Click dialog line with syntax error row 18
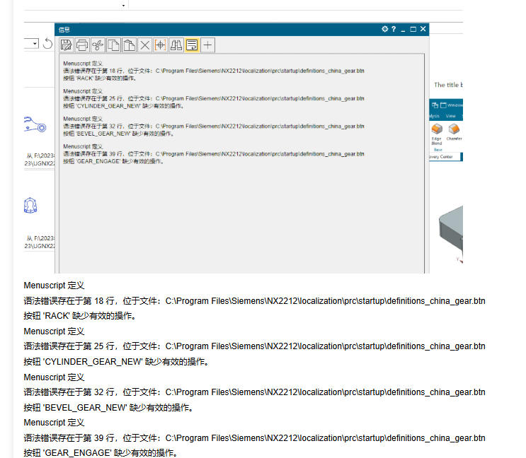Viewport: 526px width, 458px height. point(214,71)
